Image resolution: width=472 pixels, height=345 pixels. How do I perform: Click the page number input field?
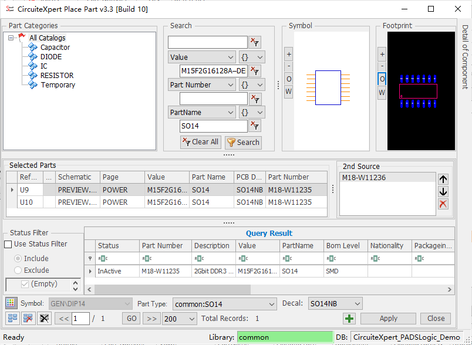click(x=80, y=319)
